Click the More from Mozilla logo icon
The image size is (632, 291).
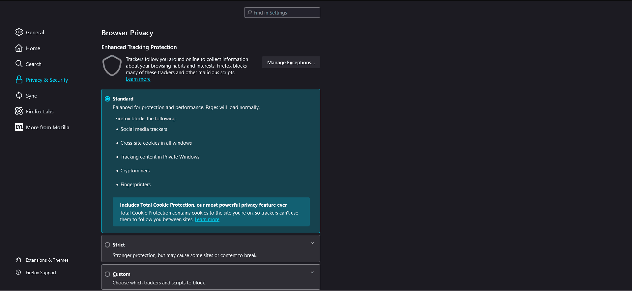(19, 127)
